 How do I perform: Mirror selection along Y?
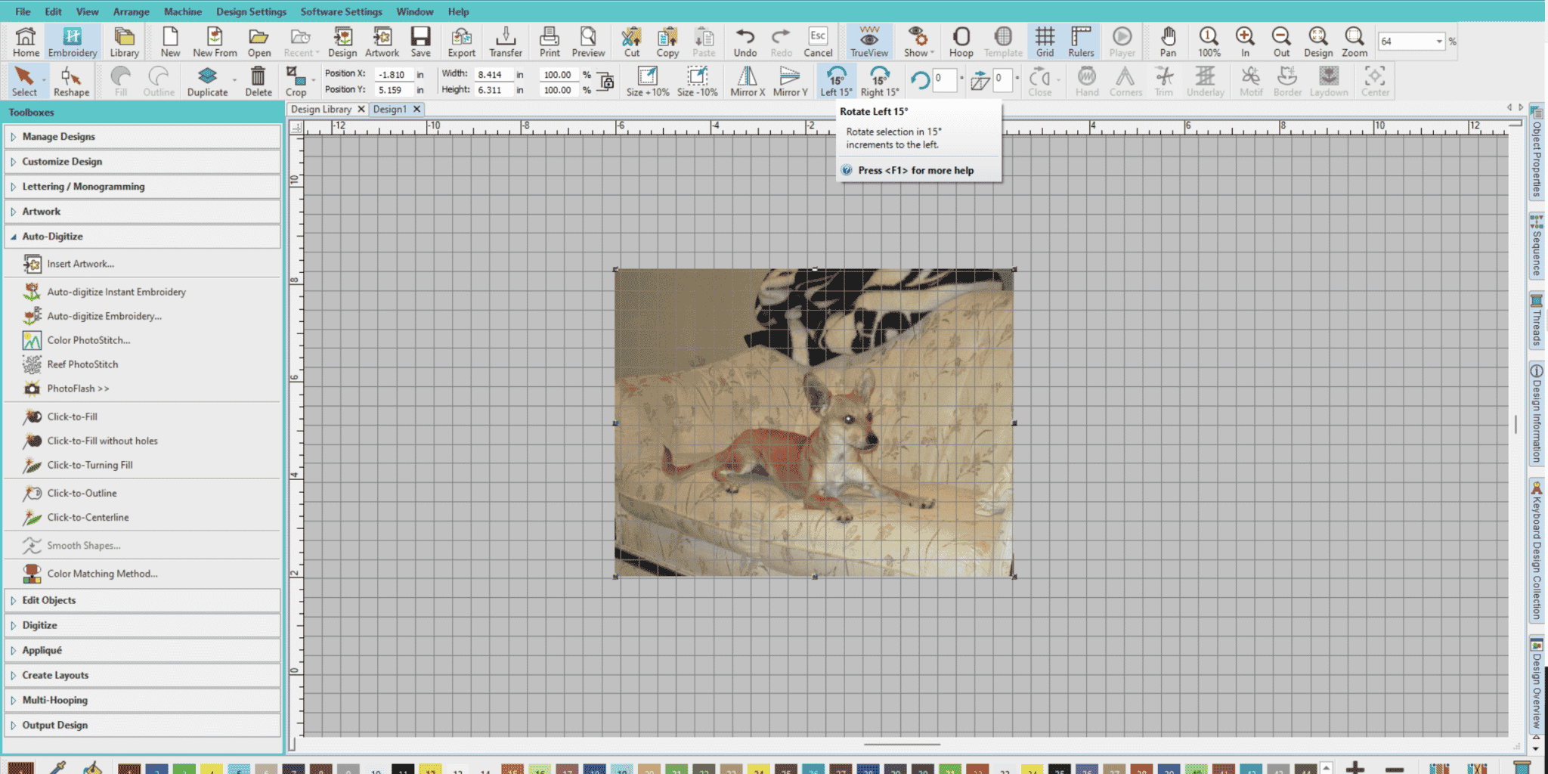coord(790,81)
